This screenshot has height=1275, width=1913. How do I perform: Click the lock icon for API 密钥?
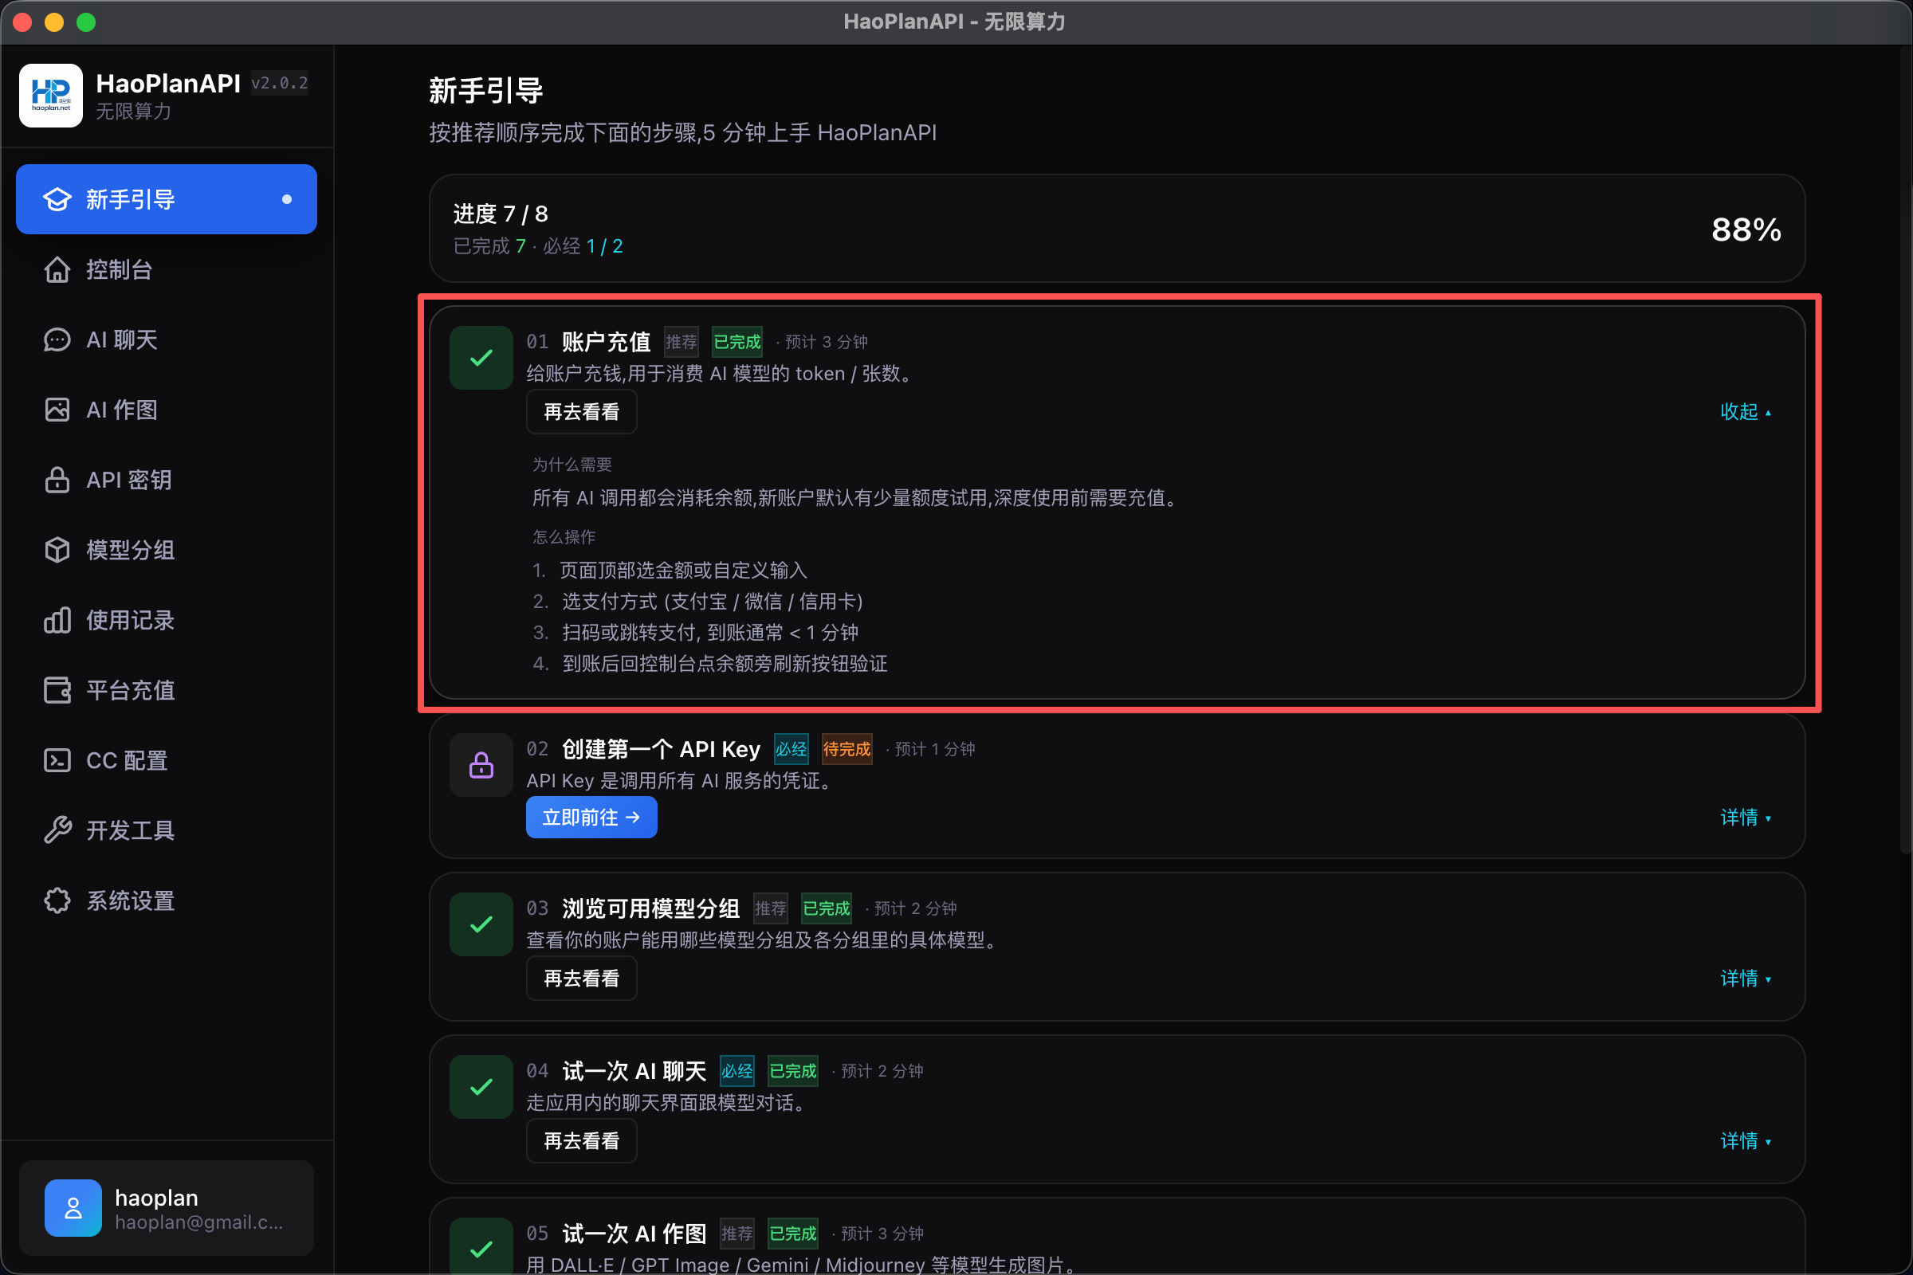pos(57,480)
